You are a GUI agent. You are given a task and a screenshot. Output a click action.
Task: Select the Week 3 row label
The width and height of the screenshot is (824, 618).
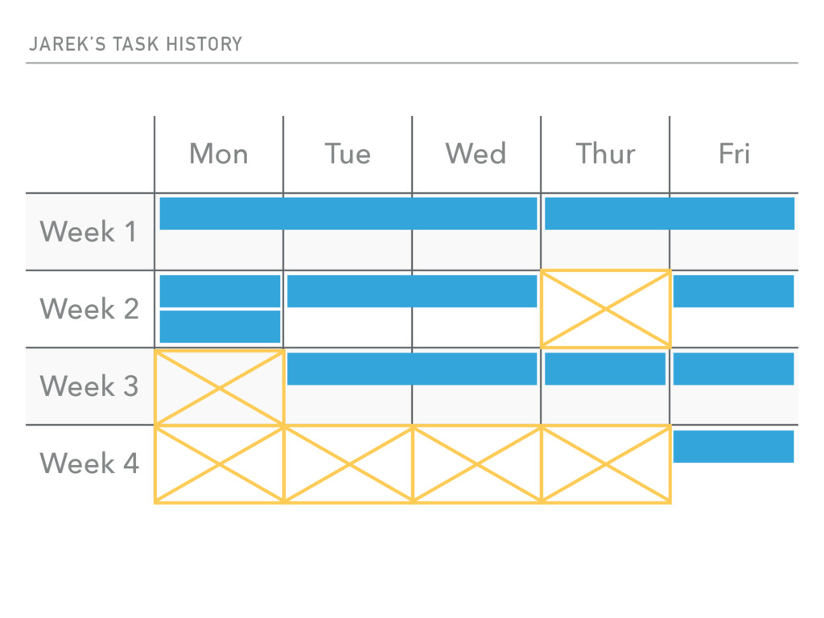pos(89,386)
